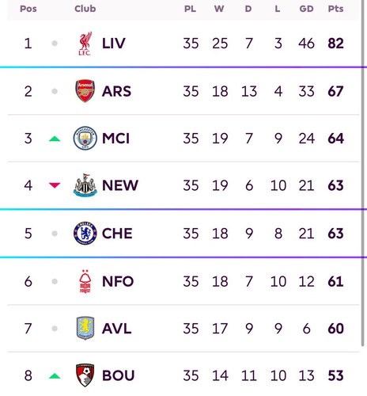
Task: Open the CHE team name link
Action: 117,234
